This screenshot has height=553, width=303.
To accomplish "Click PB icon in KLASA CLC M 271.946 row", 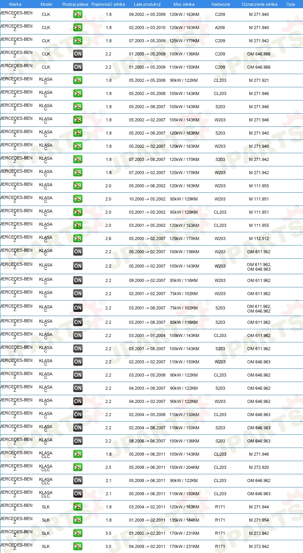I will pyautogui.click(x=78, y=454).
